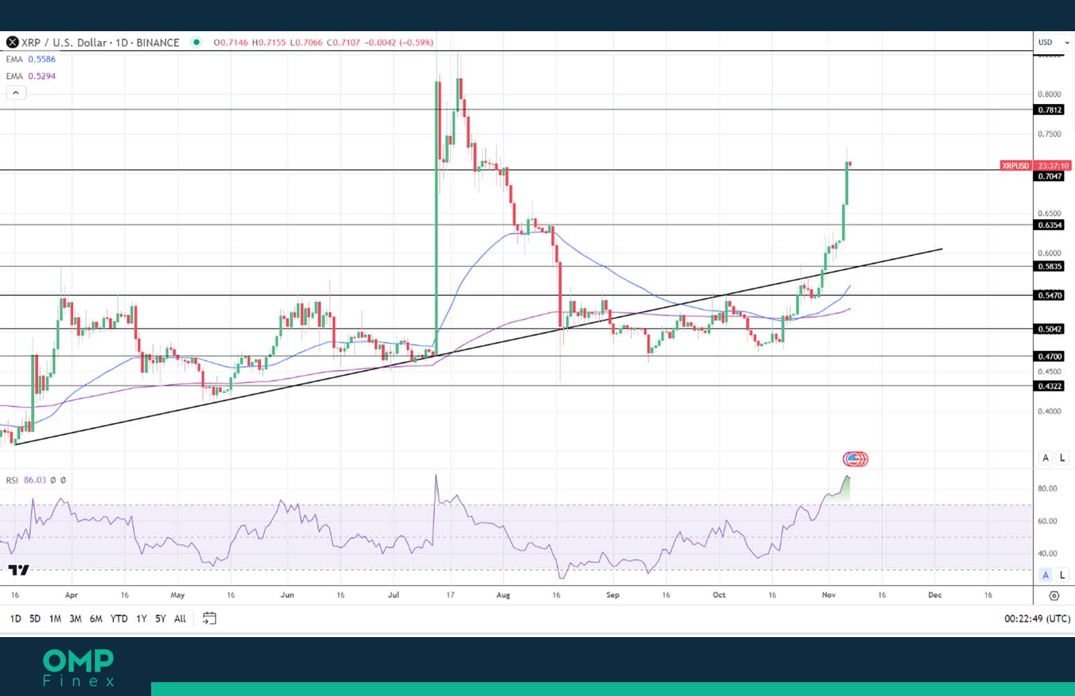Click the EMA 0.5586 indicator label
The image size is (1075, 696).
pos(31,60)
